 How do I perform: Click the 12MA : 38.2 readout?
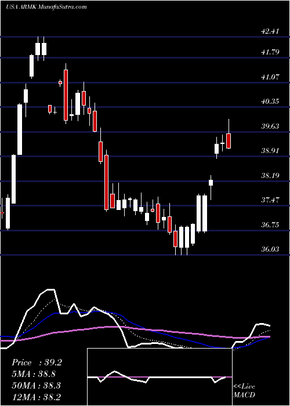point(36,397)
